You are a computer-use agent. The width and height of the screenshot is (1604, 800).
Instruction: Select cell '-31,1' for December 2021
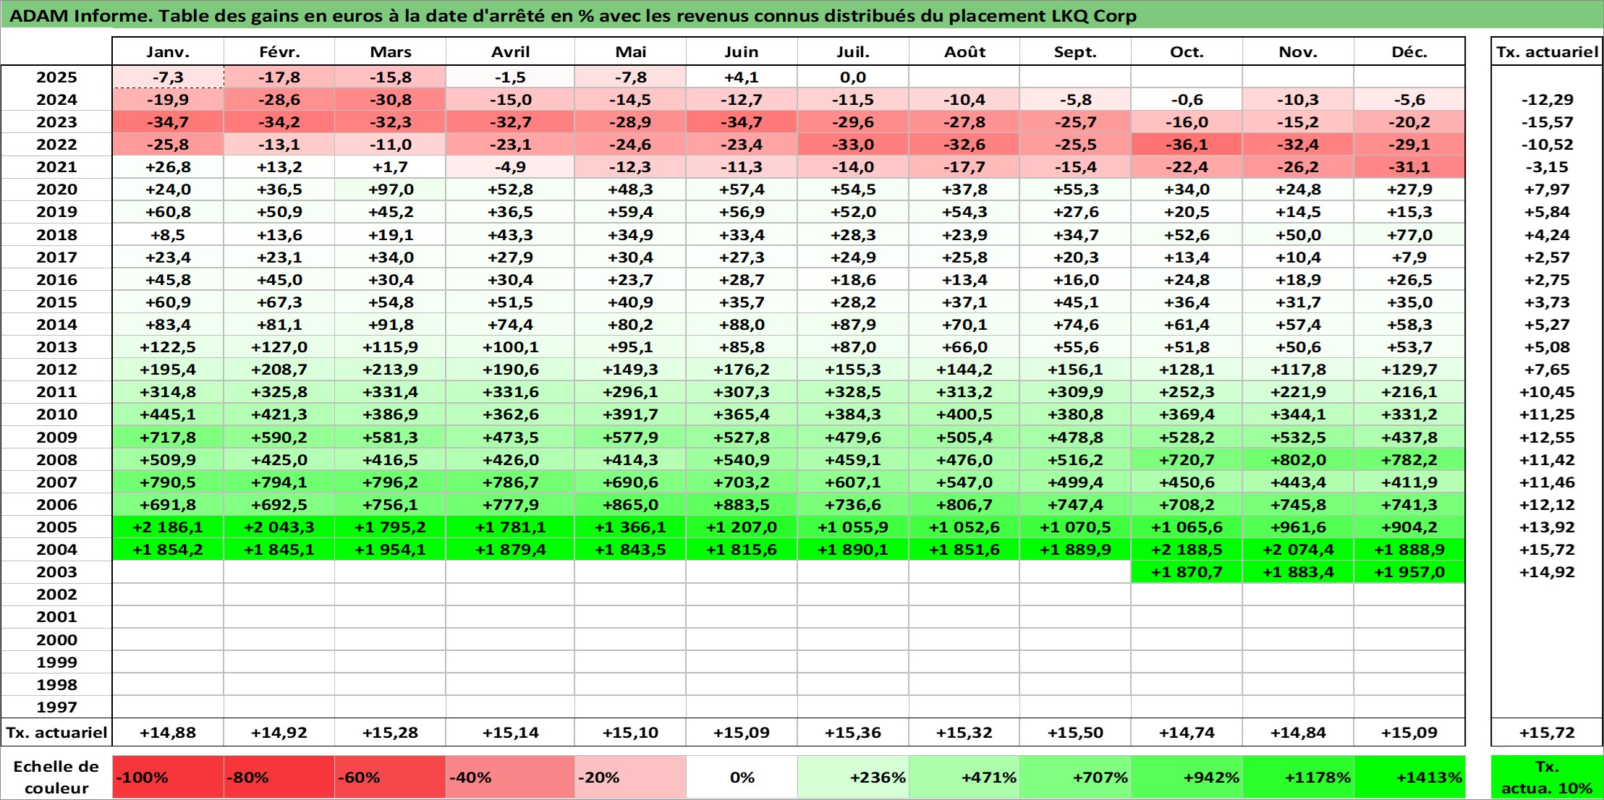(x=1409, y=167)
